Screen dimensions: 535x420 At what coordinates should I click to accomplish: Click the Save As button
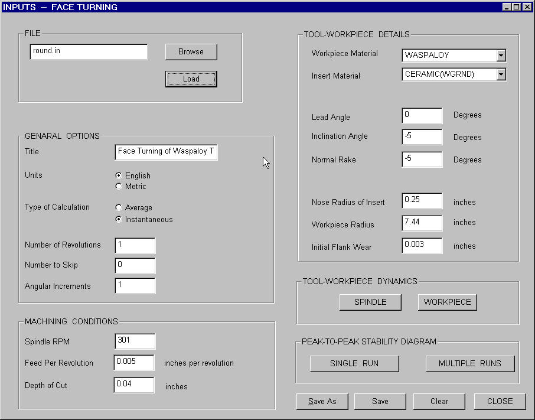coord(322,402)
